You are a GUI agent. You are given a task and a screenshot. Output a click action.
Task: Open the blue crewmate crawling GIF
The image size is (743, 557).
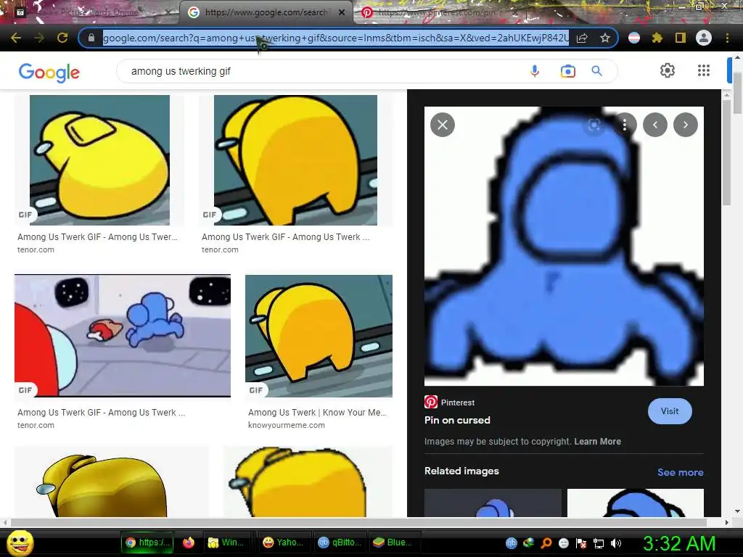[123, 335]
